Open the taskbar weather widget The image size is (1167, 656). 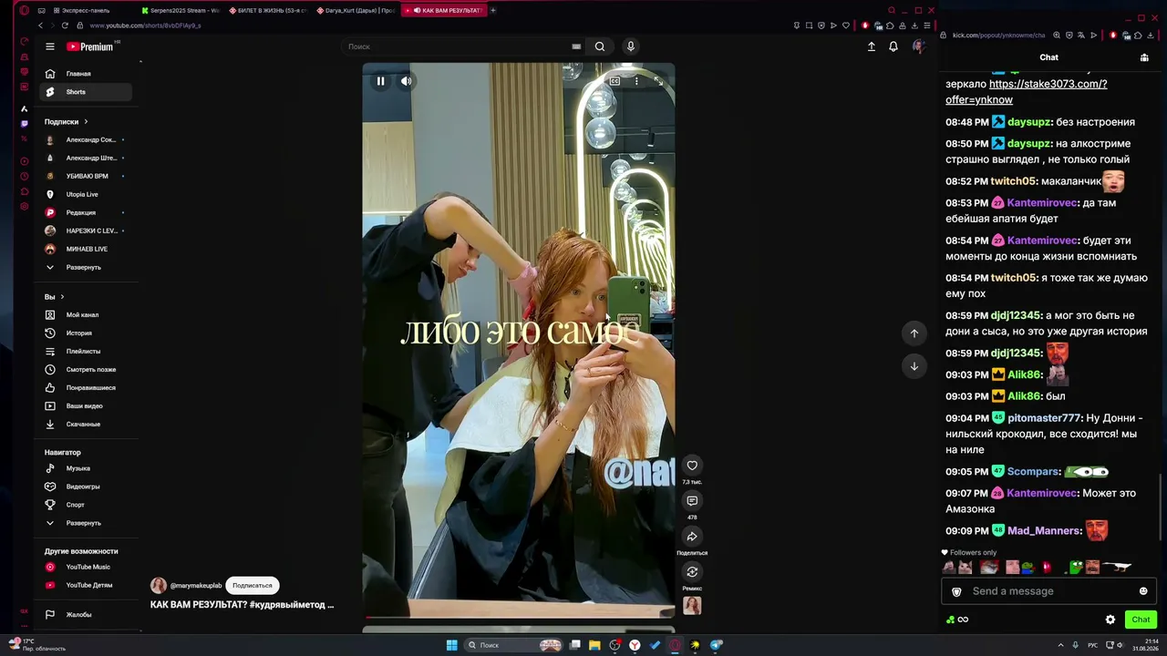click(37, 645)
